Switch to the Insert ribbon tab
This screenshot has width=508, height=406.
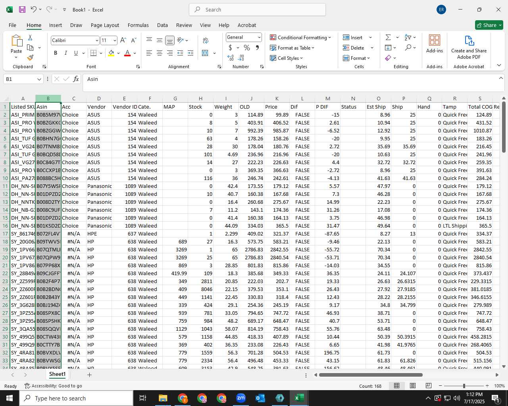[x=56, y=25]
